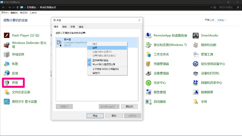Open the 字体 fonts icon
This screenshot has height=136, width=242.
(x=196, y=102)
